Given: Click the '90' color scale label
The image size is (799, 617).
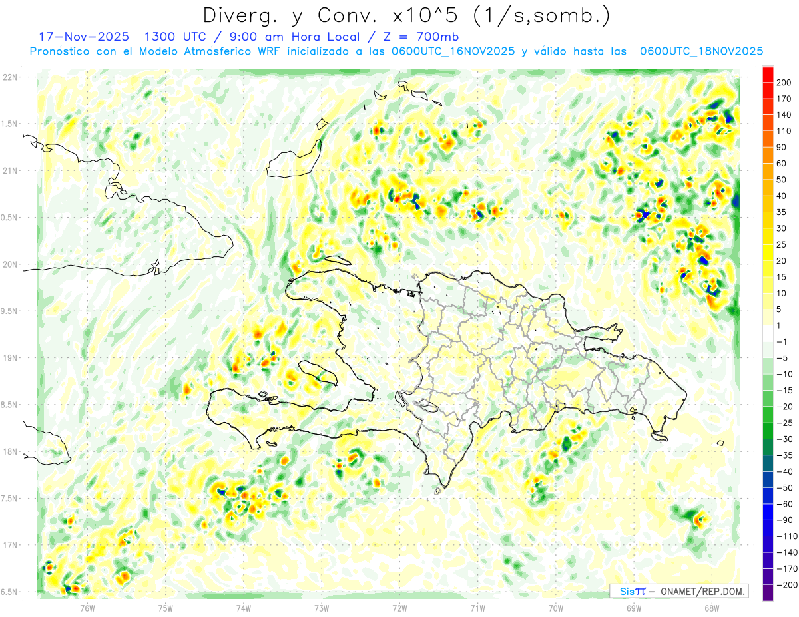Looking at the screenshot, I should click(x=781, y=147).
